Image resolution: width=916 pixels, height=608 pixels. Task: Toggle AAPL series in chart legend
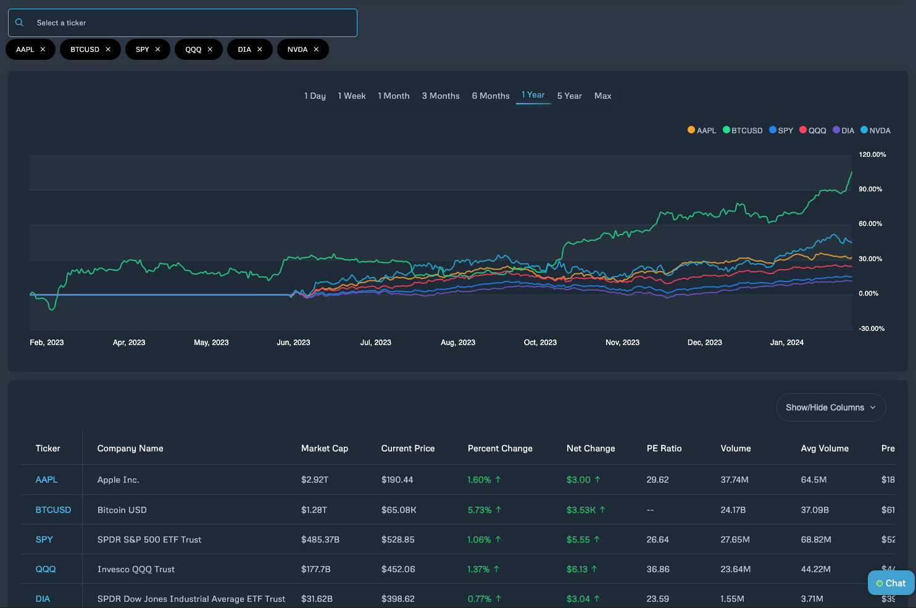(702, 130)
